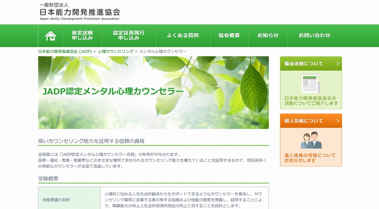Click the 技能審査の目的 table cell
The height and width of the screenshot is (209, 379).
pyautogui.click(x=69, y=200)
